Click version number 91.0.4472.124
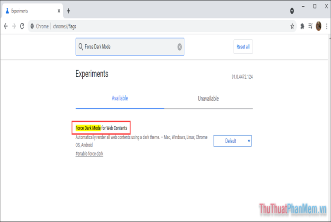331x222 pixels. [242, 77]
